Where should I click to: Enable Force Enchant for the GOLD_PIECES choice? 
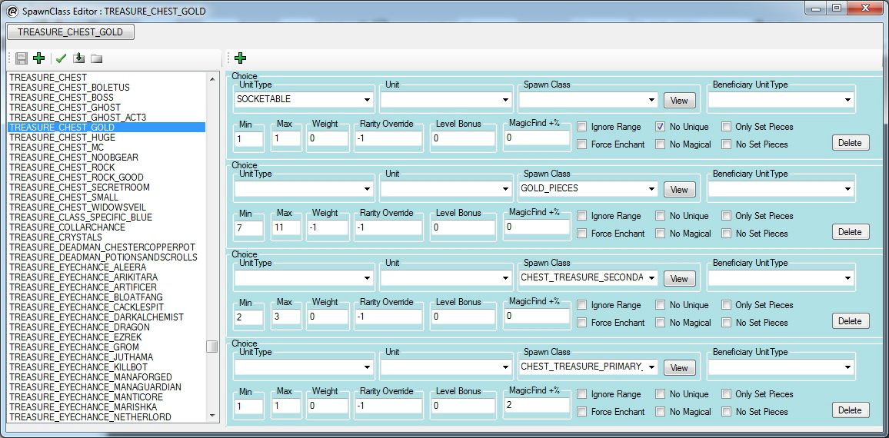click(x=581, y=234)
